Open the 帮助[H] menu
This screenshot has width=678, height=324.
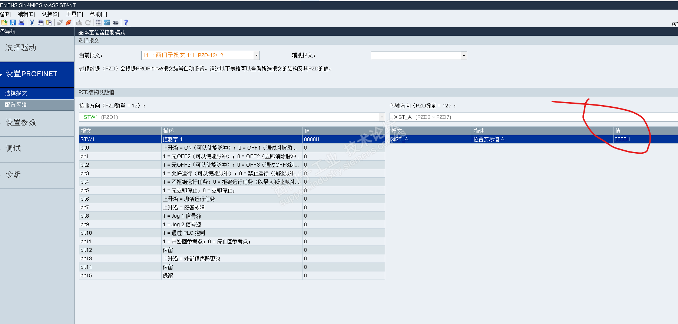point(99,14)
